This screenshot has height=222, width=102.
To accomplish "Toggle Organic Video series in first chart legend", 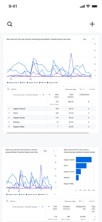I will pyautogui.click(x=52, y=83).
